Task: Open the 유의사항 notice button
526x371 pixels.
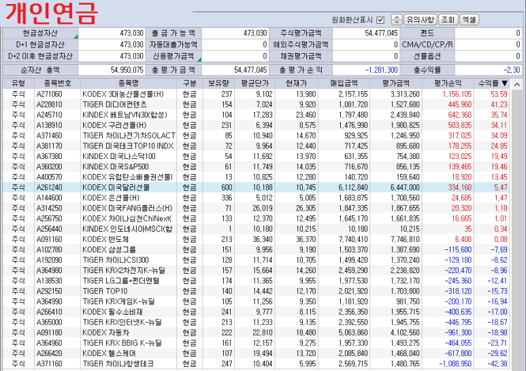Action: click(x=420, y=20)
